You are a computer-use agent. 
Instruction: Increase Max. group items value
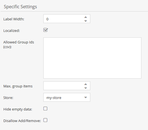[x=86, y=84]
